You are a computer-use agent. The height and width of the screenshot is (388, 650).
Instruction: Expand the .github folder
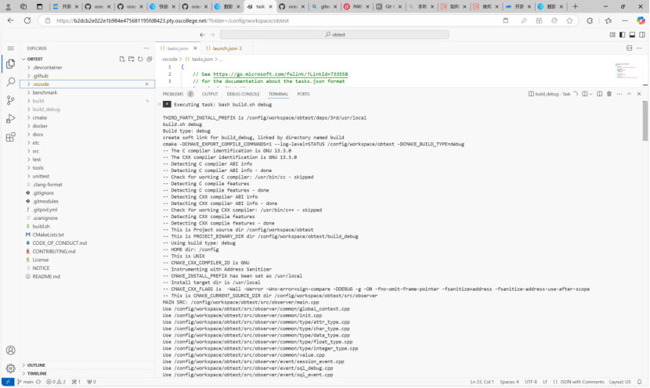pyautogui.click(x=87, y=76)
